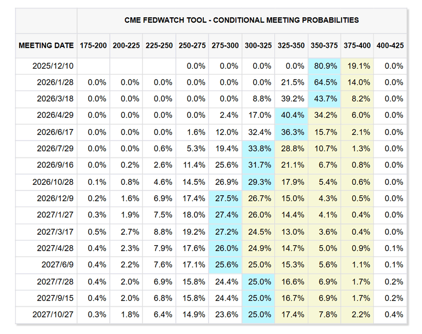The height and width of the screenshot is (334, 422).
Task: Click the highlighted 40.4% cell
Action: pos(291,115)
